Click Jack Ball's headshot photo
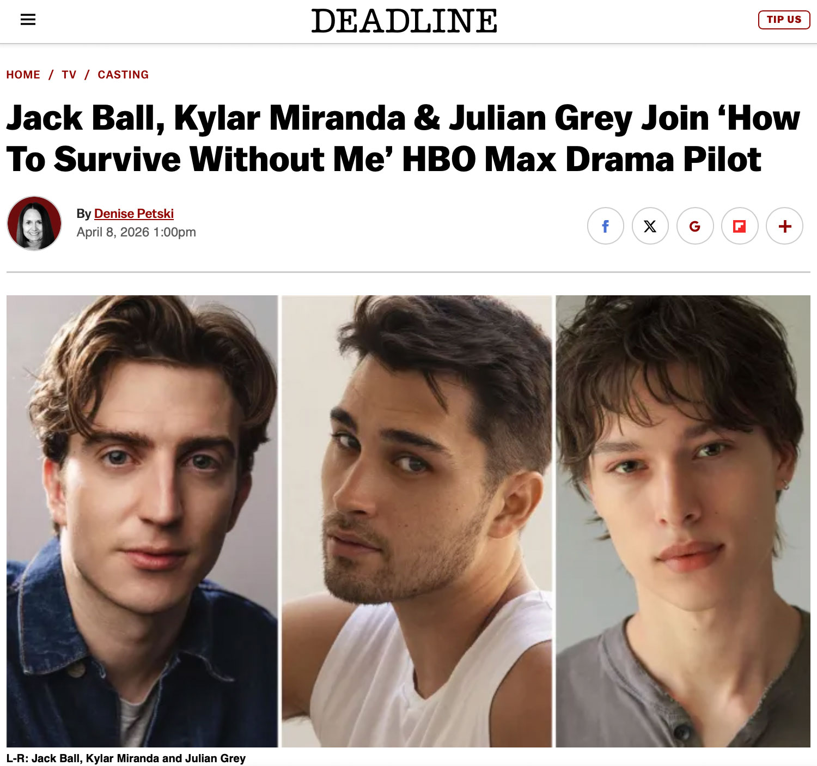 tap(142, 521)
